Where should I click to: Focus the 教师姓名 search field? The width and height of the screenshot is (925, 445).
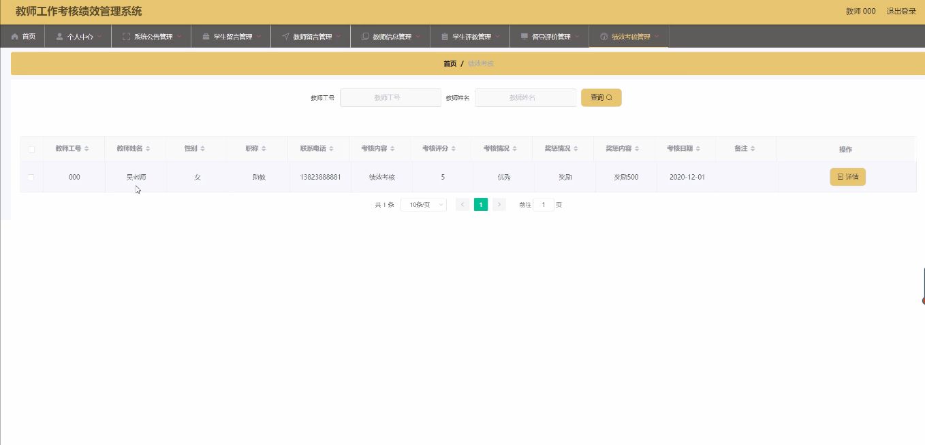pyautogui.click(x=525, y=97)
